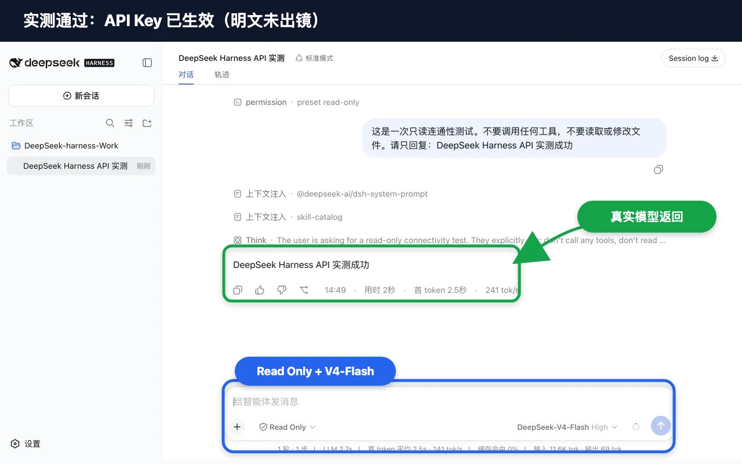The width and height of the screenshot is (742, 464).
Task: Click the 首 token 2.5秒 stat
Action: click(440, 290)
